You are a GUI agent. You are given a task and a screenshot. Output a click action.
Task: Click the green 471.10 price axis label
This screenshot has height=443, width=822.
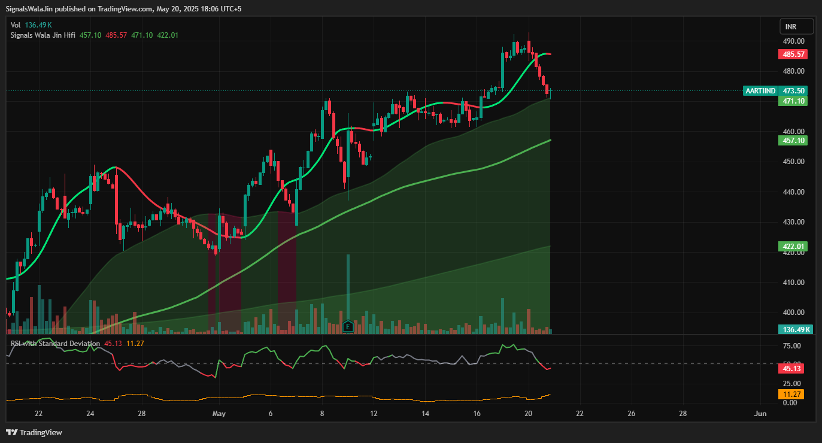coord(793,101)
